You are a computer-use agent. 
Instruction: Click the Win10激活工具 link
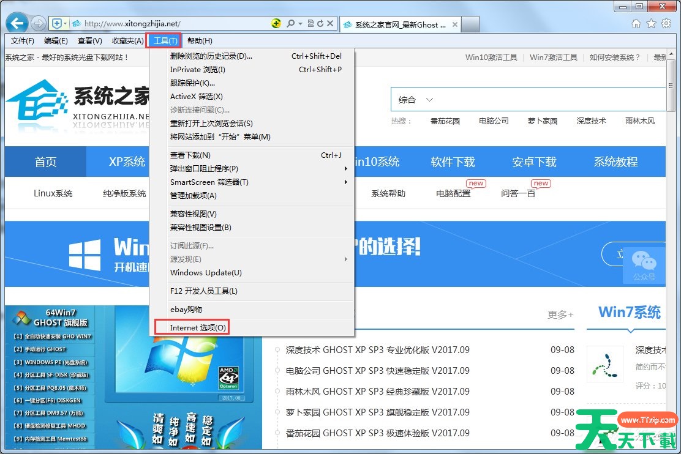tap(491, 58)
